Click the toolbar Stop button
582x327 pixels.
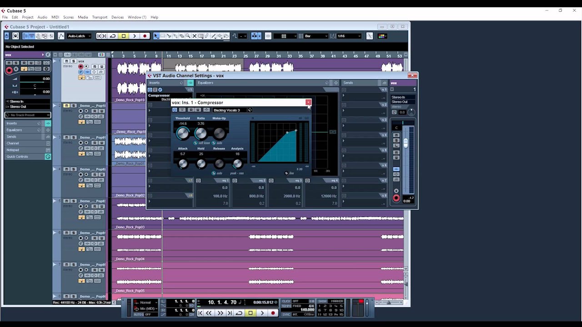tap(123, 36)
